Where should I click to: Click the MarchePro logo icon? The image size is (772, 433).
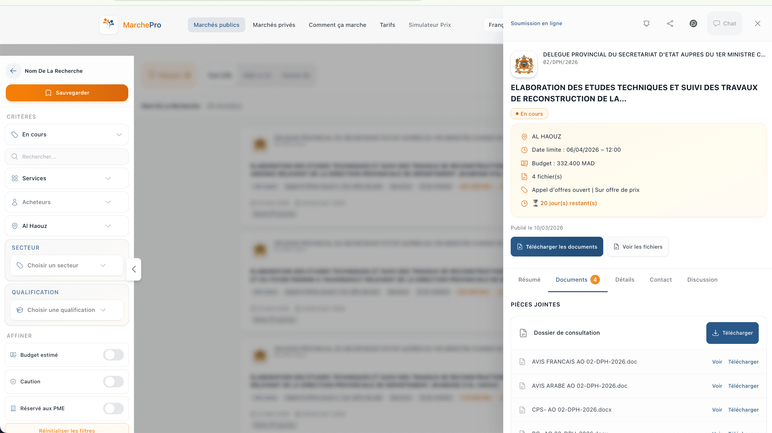click(109, 24)
